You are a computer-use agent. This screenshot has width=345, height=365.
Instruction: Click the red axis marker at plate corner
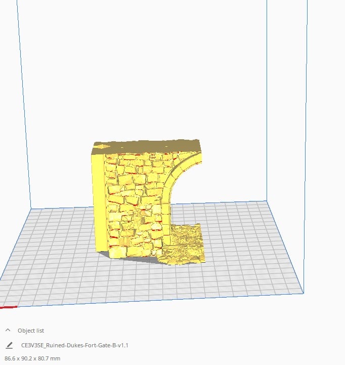click(8, 307)
